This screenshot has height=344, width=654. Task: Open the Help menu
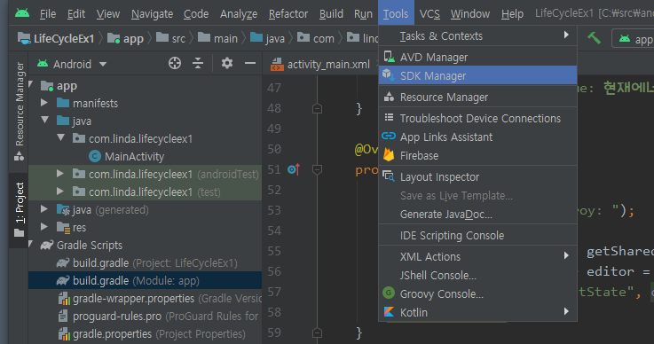pos(512,14)
